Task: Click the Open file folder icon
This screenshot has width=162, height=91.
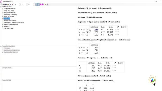Action: point(8,4)
